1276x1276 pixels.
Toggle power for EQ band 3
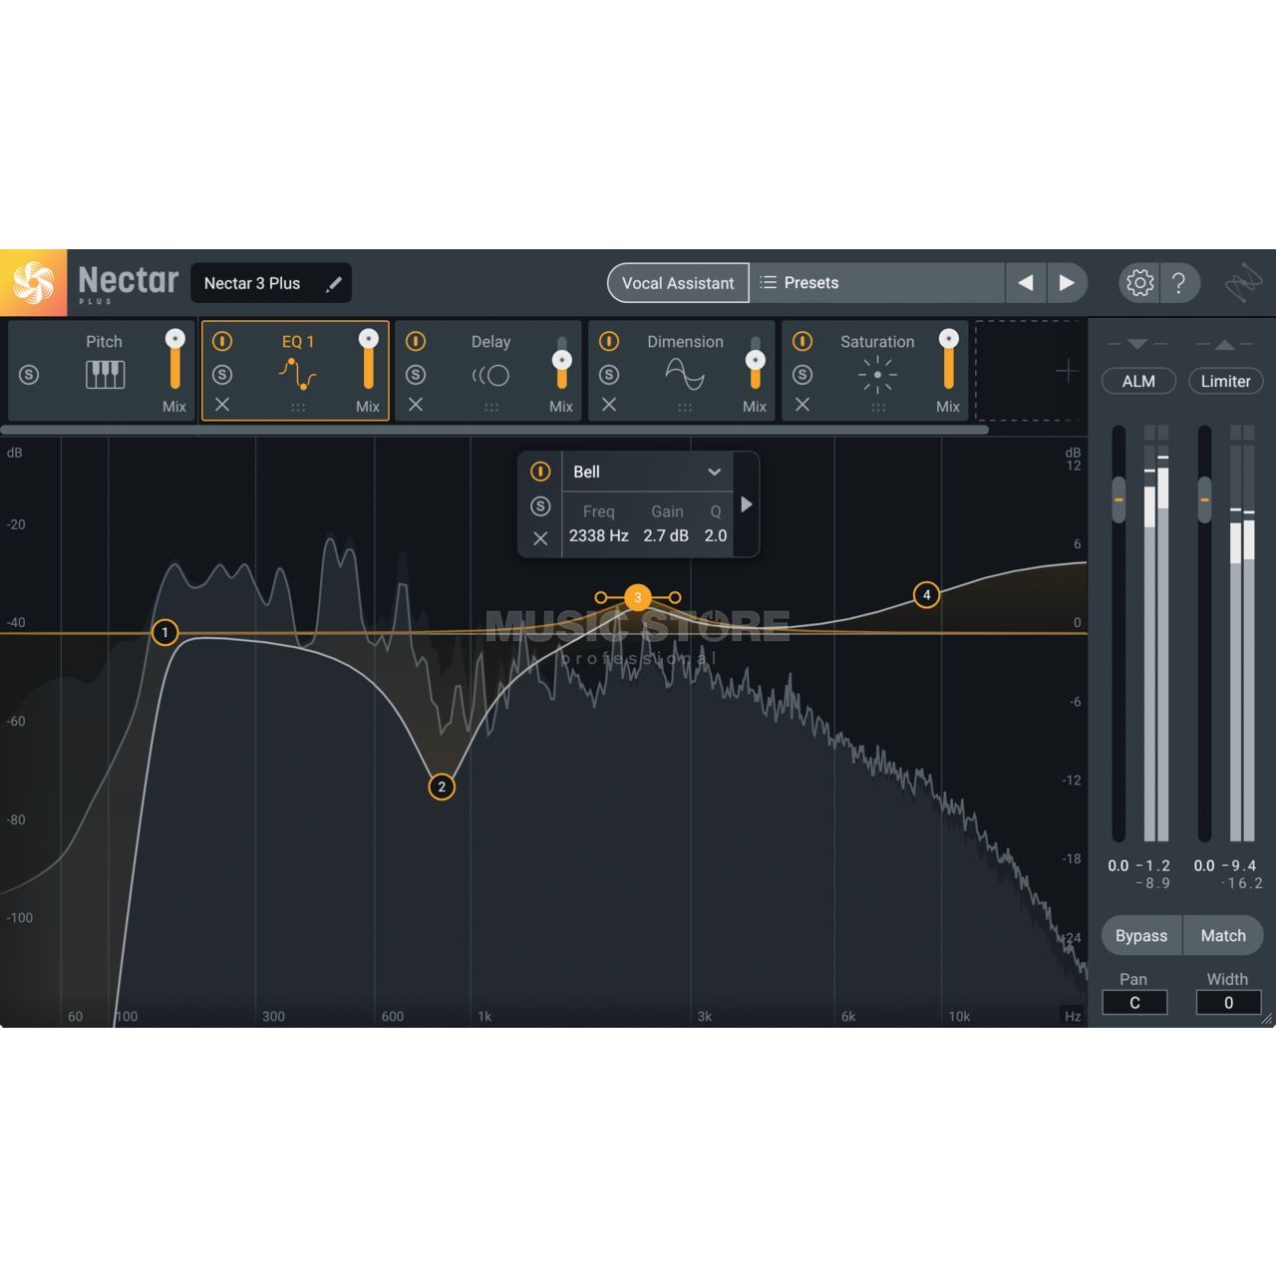coord(540,472)
